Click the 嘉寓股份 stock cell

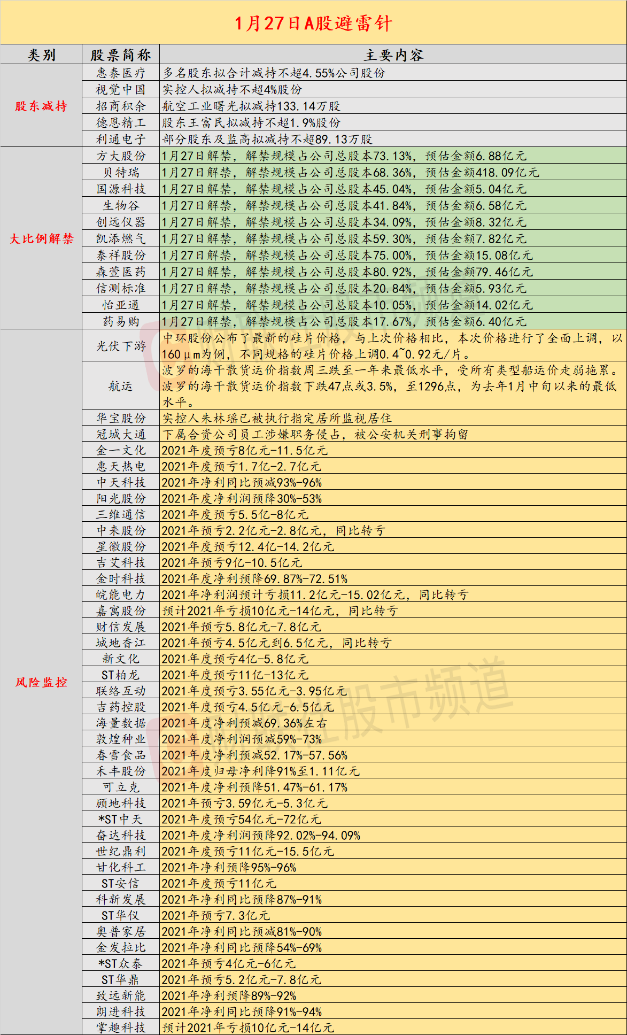(x=121, y=611)
